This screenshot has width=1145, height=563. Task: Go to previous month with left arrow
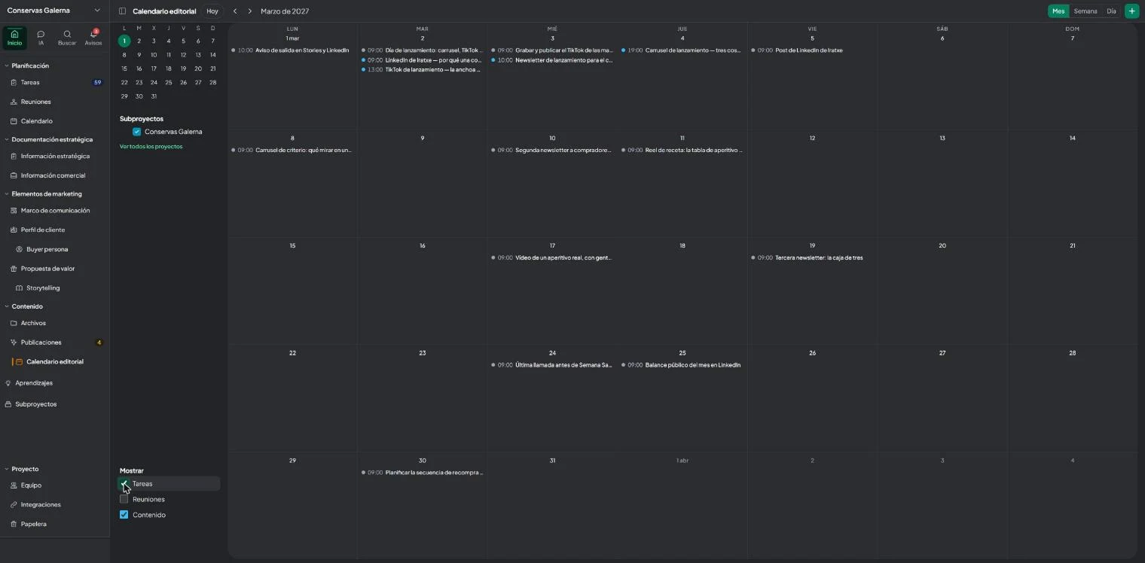pyautogui.click(x=235, y=11)
